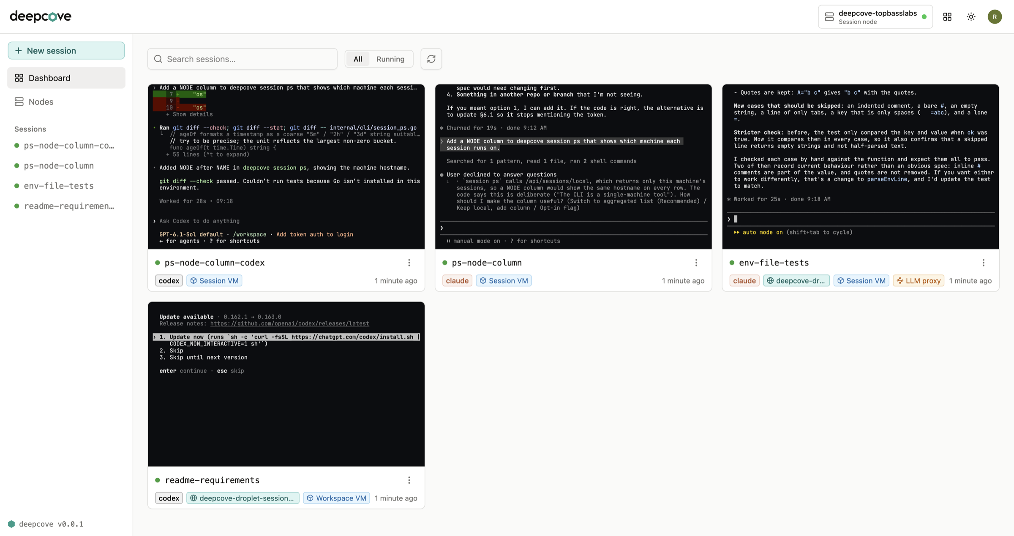The width and height of the screenshot is (1014, 536).
Task: Click deepcove-dr… tag on env-file-tests card
Action: (796, 281)
